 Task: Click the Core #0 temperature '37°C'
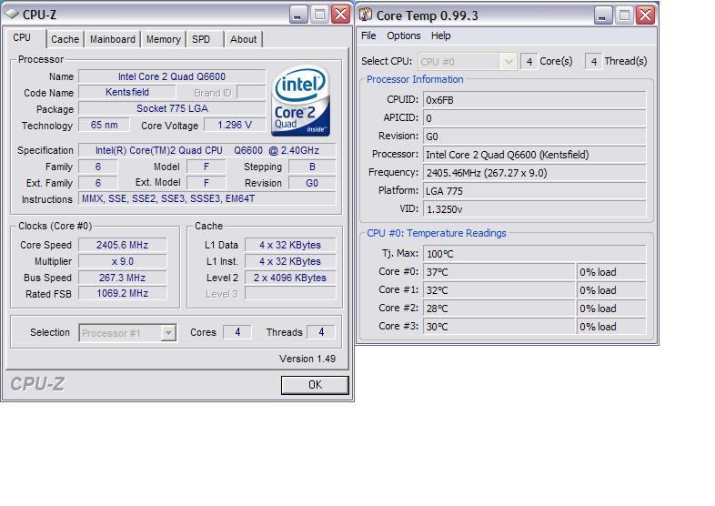point(498,272)
